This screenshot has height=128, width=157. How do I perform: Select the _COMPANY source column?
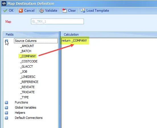pyautogui.click(x=28, y=56)
